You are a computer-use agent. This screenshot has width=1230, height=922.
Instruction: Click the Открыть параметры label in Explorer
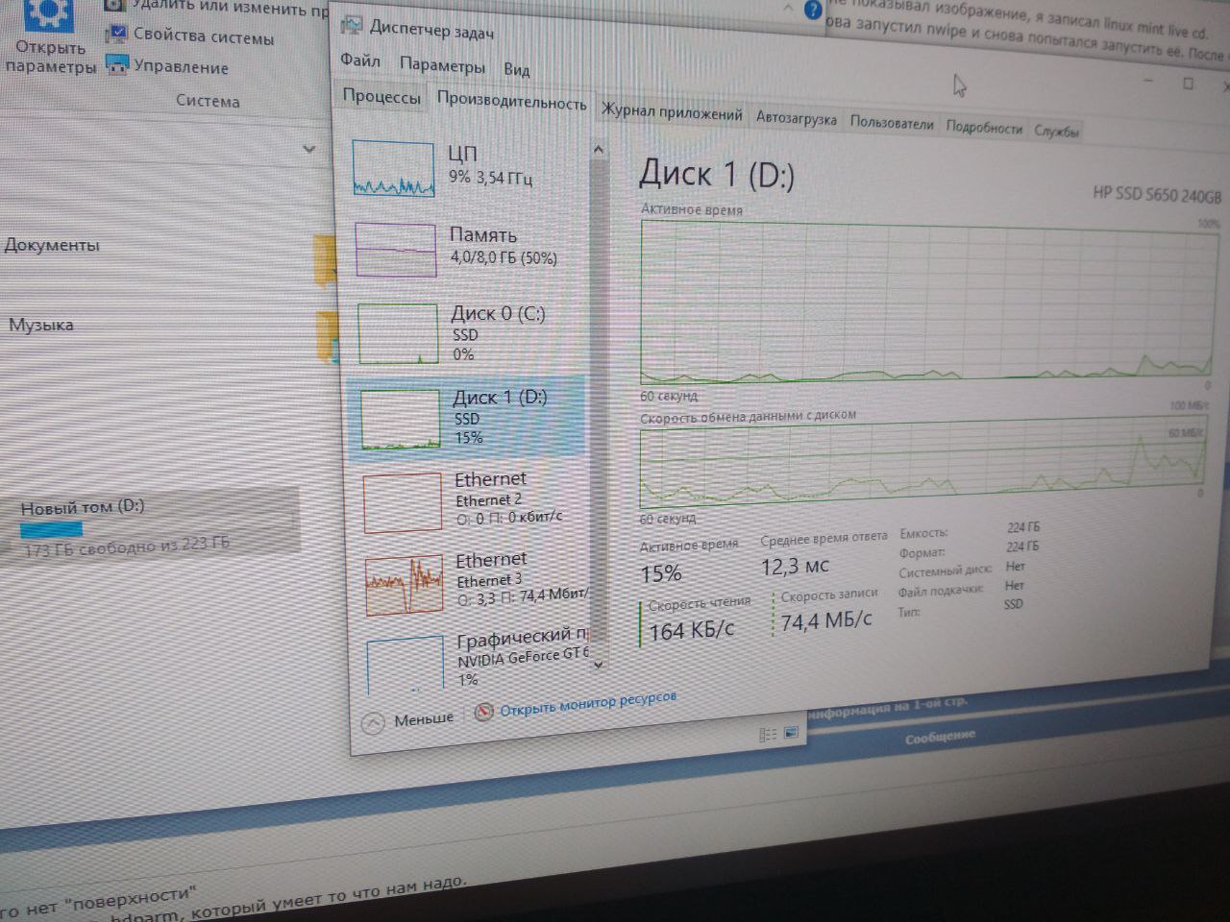tap(50, 57)
